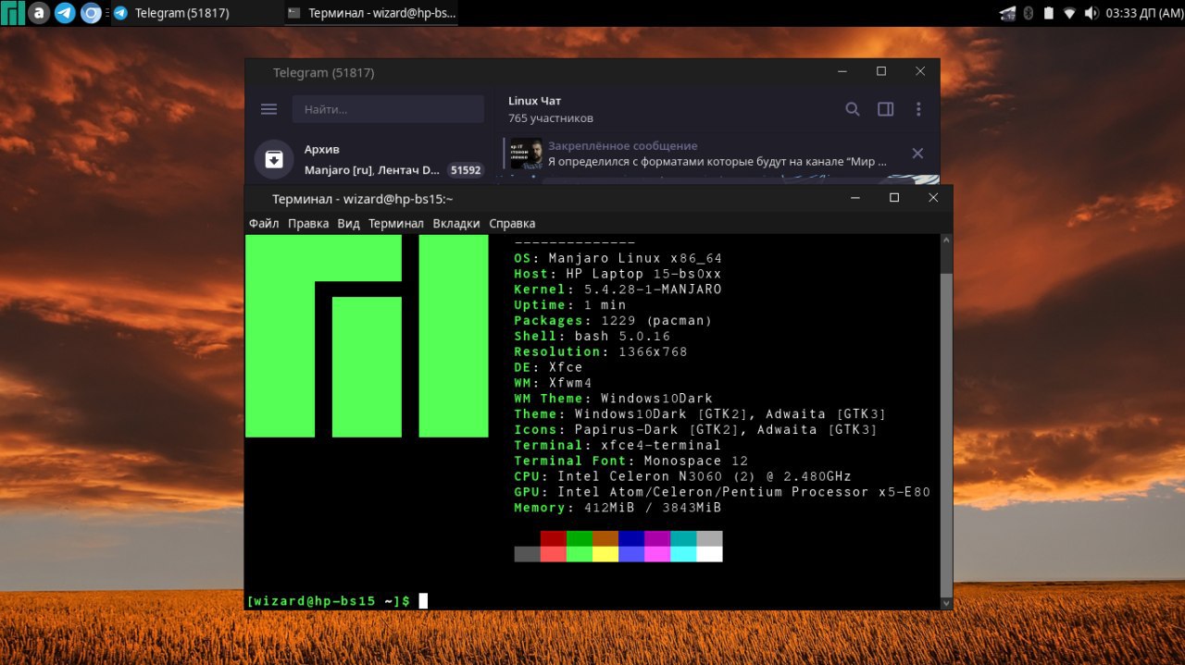
Task: Dismiss the pinned message with X
Action: [x=917, y=154]
